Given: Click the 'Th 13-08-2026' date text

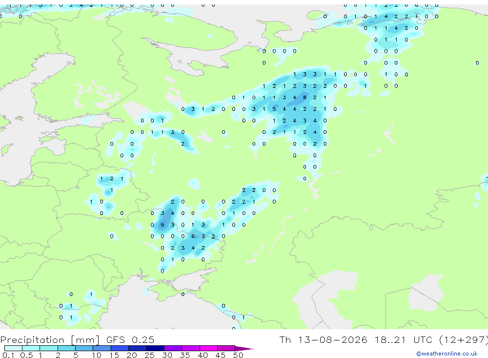Looking at the screenshot, I should [324, 339].
